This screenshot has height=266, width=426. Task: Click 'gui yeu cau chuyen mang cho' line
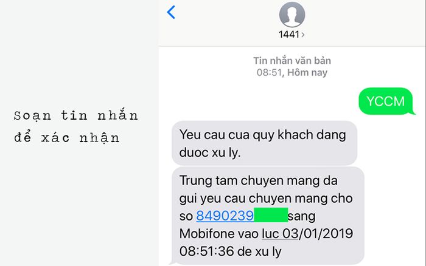[x=266, y=199]
